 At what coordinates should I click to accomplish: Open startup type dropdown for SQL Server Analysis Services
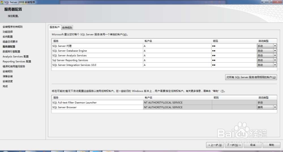(275, 55)
